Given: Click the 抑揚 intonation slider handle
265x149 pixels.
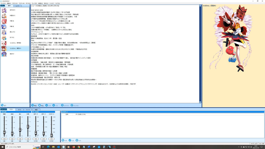Looking at the screenshot, I should (x=28, y=126).
